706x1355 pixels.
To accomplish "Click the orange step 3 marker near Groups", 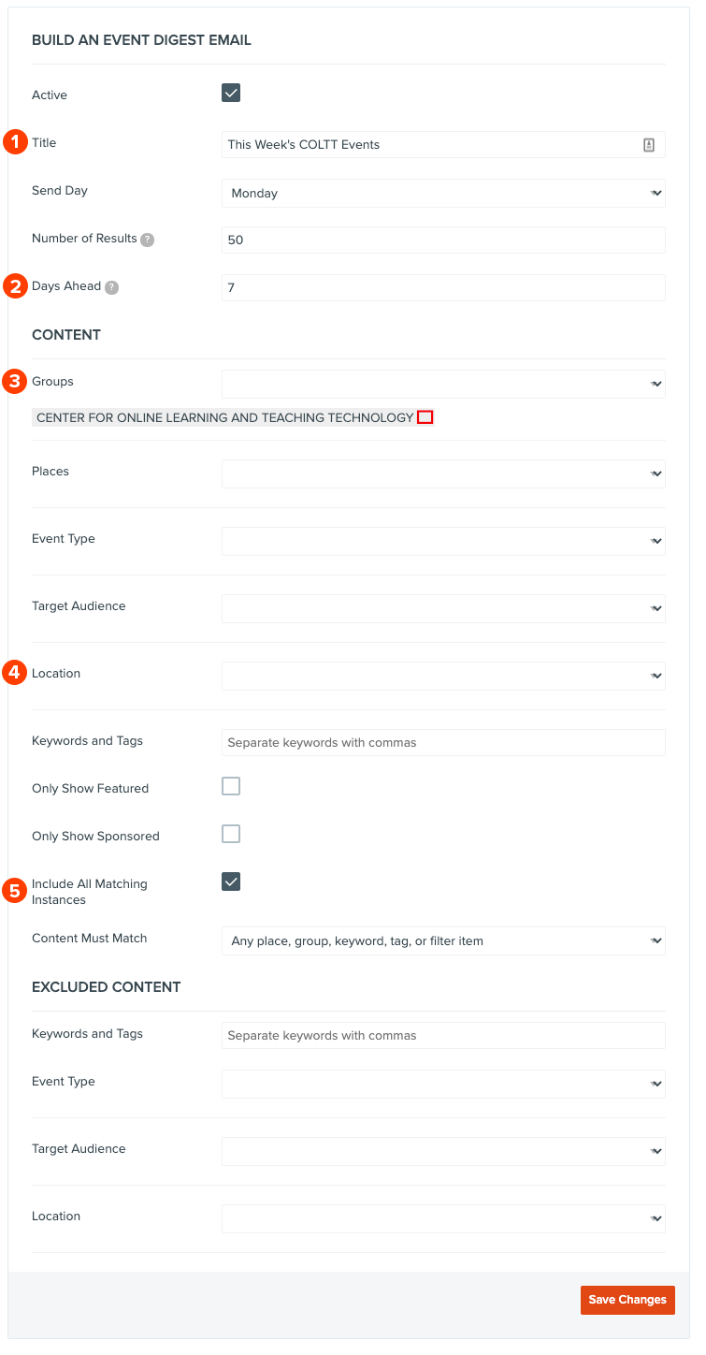I will tap(14, 381).
